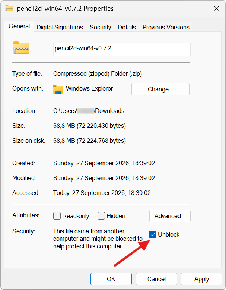Click the Change... button
Screen dimensions: 226x290
pos(160,89)
